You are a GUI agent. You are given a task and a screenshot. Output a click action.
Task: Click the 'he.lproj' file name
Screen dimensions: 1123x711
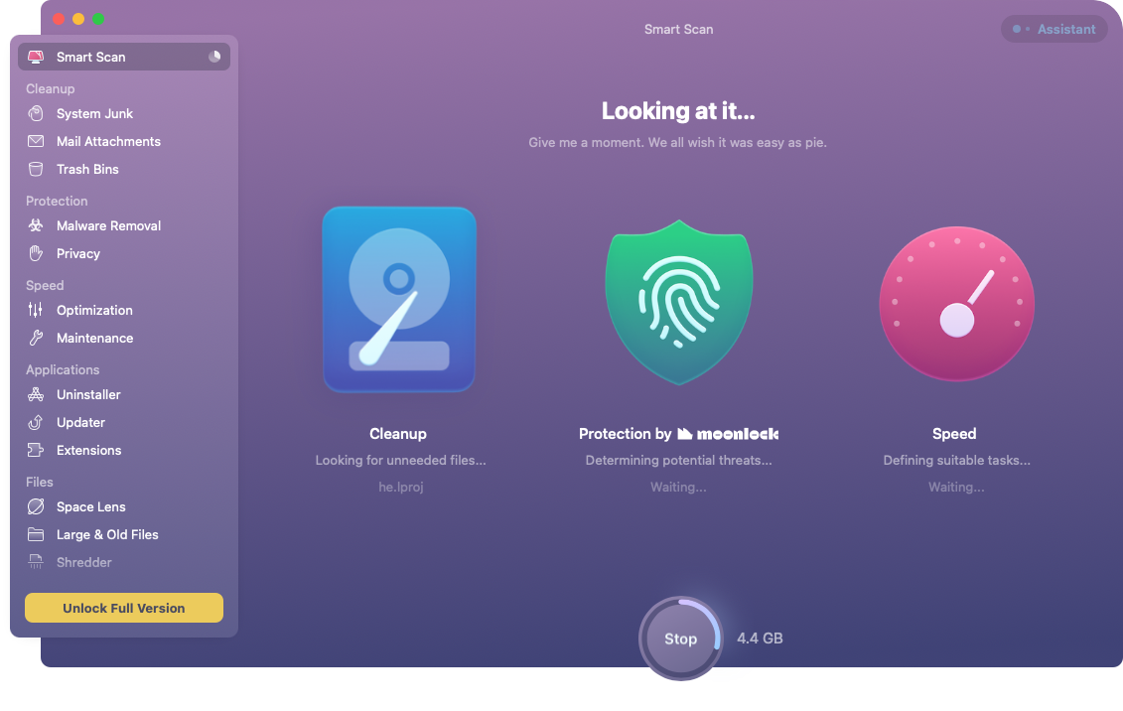click(401, 487)
